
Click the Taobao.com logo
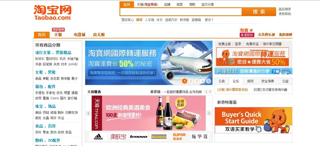[x=52, y=13]
